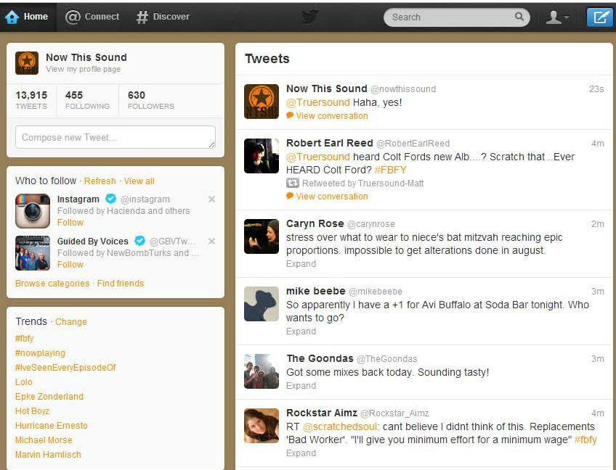Expand Caryn Rose's tweet
The image size is (616, 470).
[x=301, y=264]
